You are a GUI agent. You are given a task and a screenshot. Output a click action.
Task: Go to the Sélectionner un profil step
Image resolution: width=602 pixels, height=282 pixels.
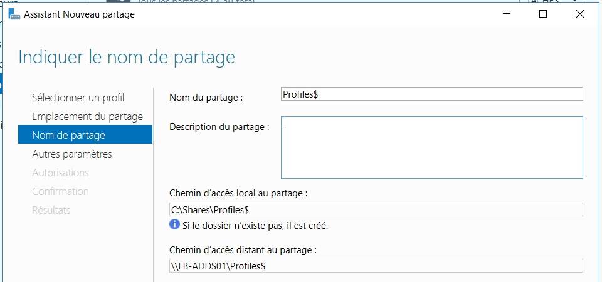click(x=78, y=98)
